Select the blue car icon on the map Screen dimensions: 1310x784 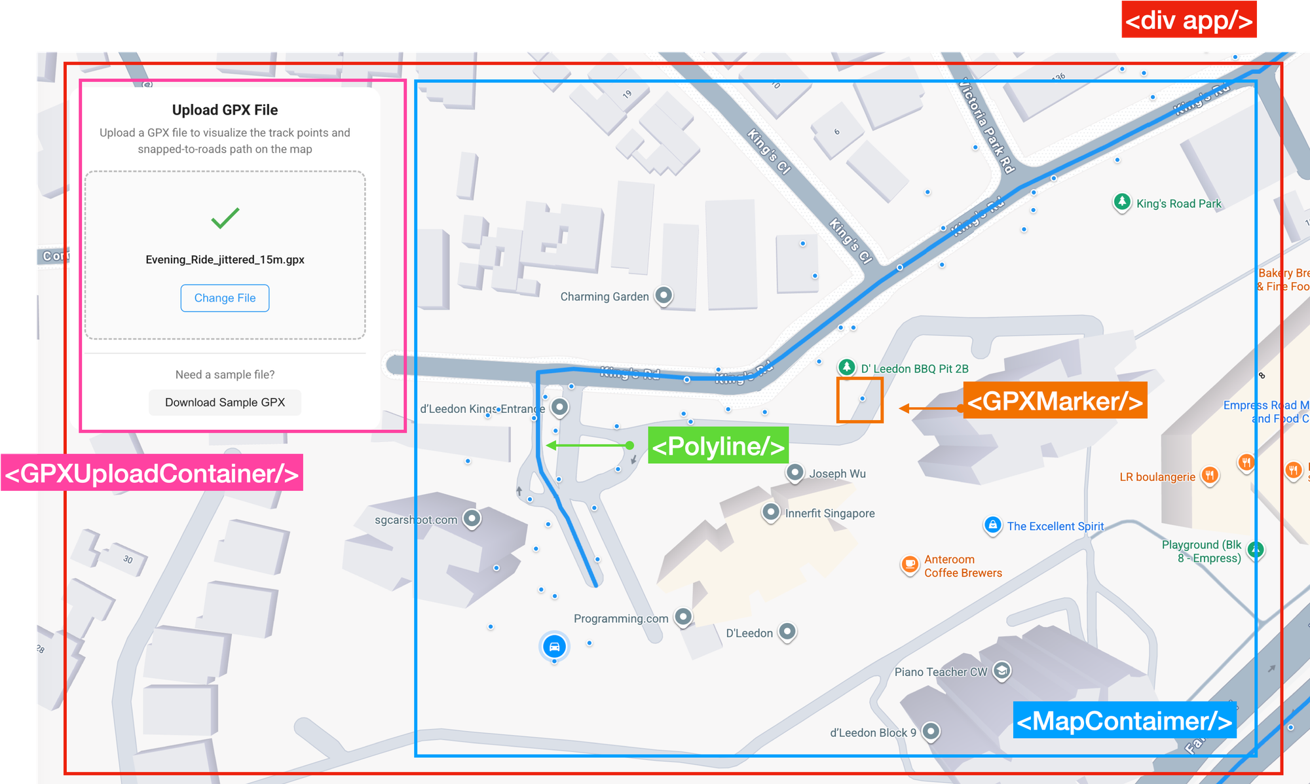(554, 647)
